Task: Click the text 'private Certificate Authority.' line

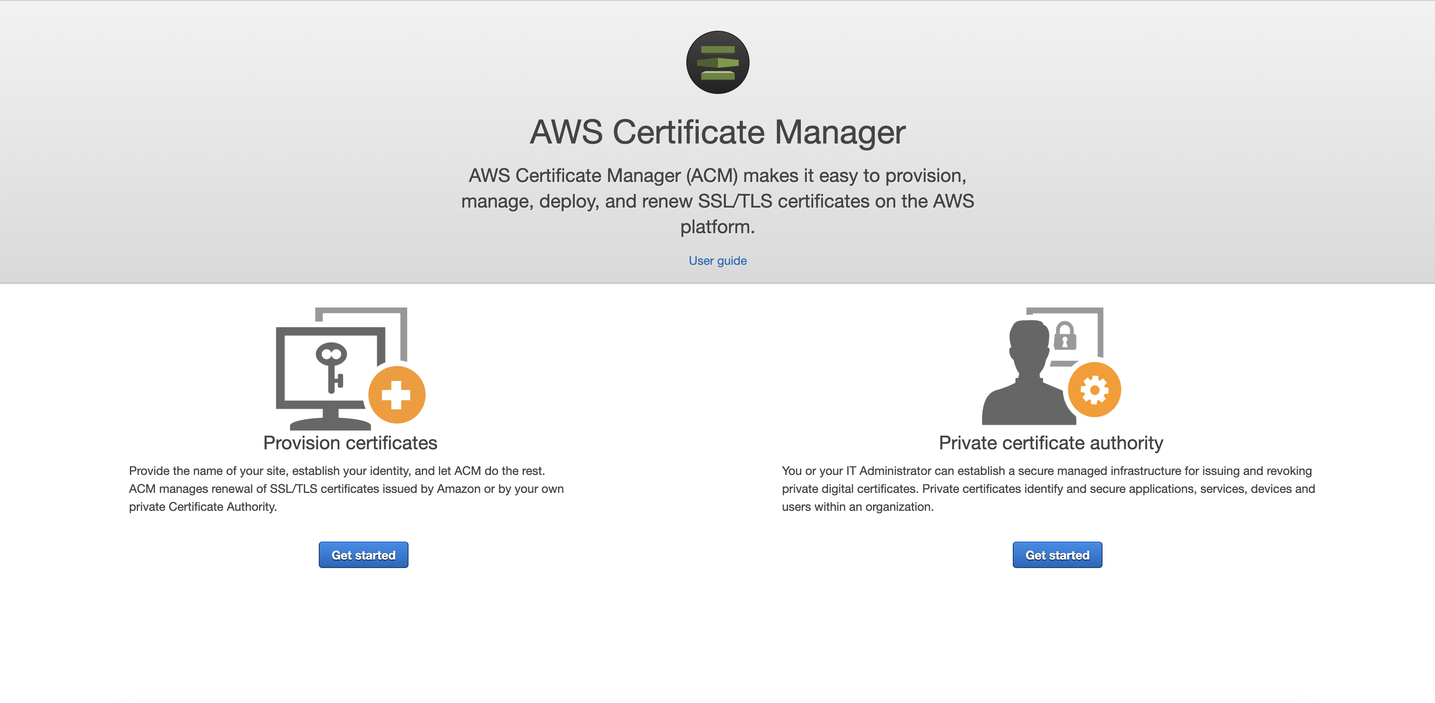Action: (x=203, y=507)
